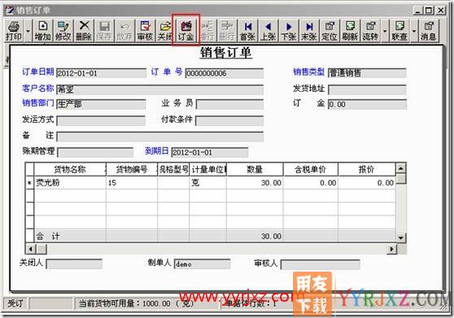Viewport: 454px width, 318px height.
Task: Click the 修改 modify icon
Action: (63, 31)
